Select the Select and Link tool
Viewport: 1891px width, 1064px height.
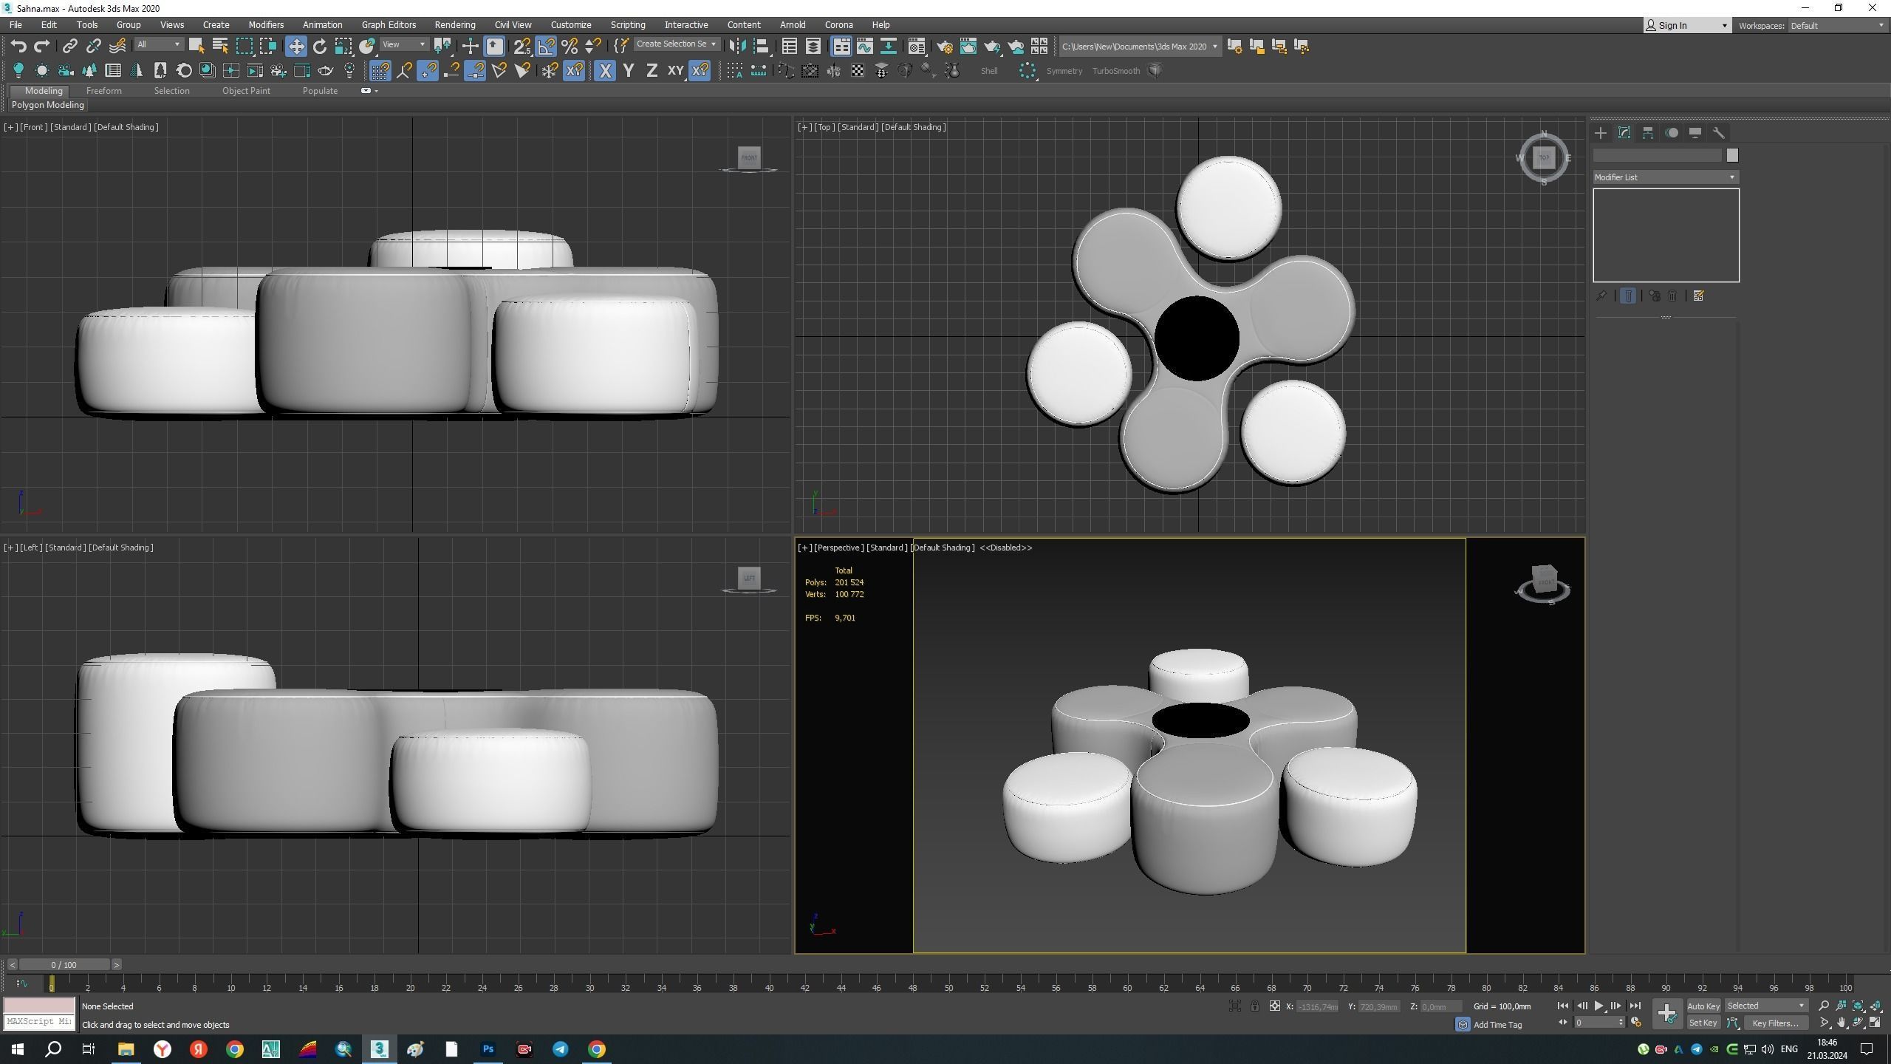pyautogui.click(x=69, y=47)
